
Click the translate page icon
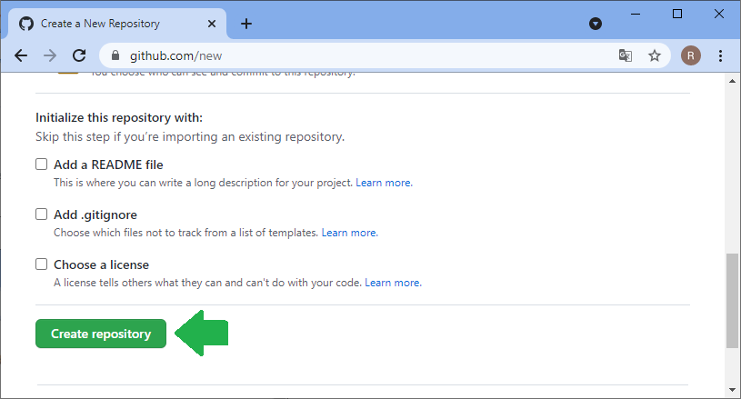[x=626, y=55]
